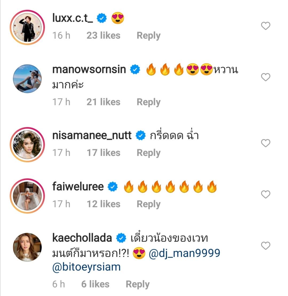Screen dimensions: 288x296
Task: Tap heart on manowsornsin's comment
Action: tap(265, 77)
